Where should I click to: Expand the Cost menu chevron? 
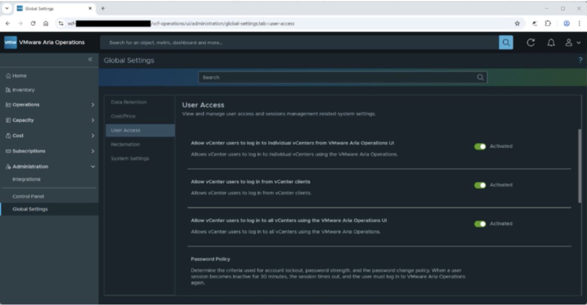pyautogui.click(x=92, y=135)
